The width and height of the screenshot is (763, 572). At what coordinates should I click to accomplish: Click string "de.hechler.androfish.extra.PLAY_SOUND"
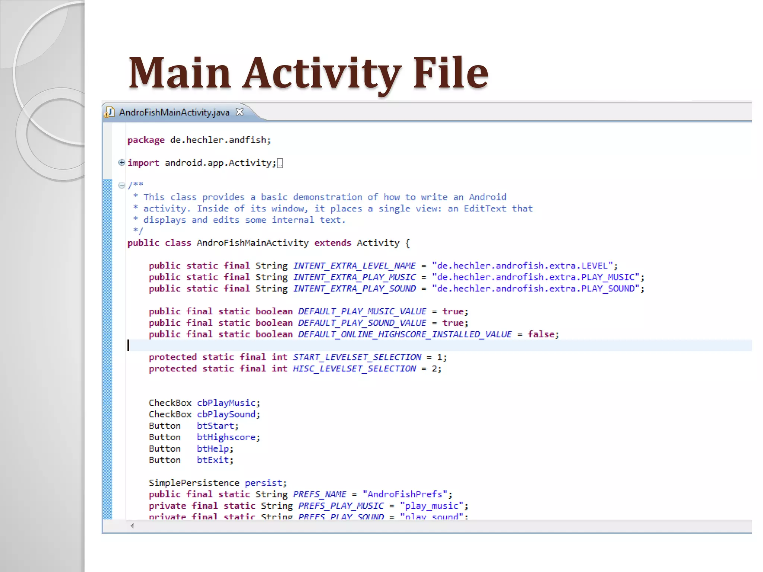(x=536, y=288)
